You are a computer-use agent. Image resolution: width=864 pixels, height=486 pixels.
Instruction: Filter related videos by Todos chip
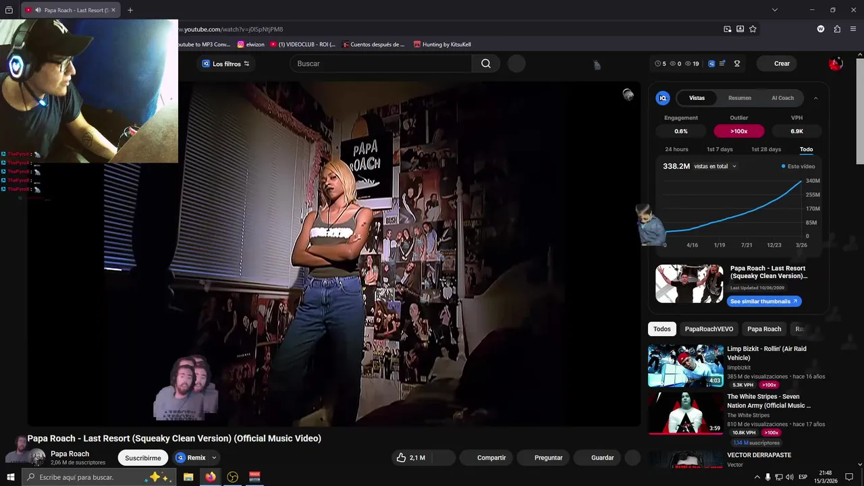coord(662,329)
